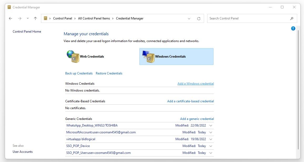Viewport: 304px width, 162px height.
Task: Click the back navigation arrow
Action: [x=10, y=18]
